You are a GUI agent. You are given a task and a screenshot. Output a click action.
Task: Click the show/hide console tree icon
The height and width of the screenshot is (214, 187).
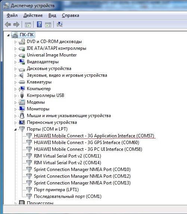(28, 25)
